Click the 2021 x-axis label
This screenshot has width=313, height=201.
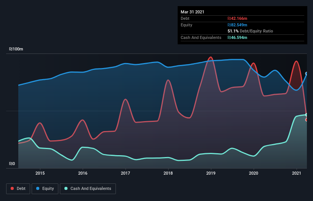297,173
